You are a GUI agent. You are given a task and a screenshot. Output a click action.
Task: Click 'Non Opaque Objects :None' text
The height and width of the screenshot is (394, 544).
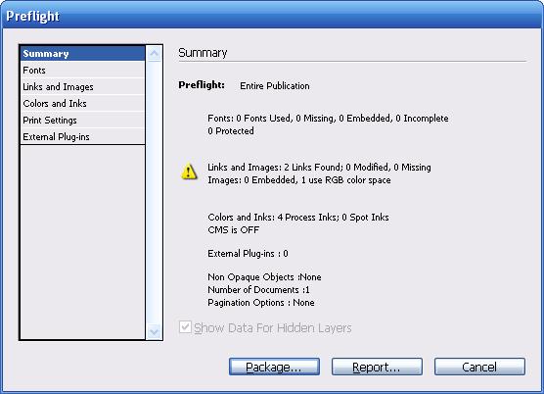coord(264,277)
